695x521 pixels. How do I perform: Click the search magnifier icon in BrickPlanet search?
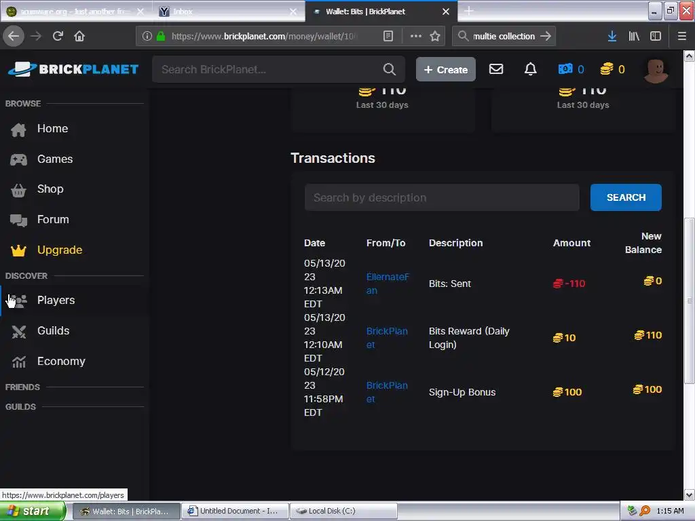click(389, 69)
